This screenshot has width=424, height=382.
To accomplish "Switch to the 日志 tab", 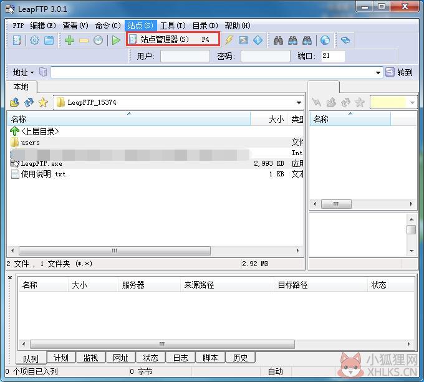I will (180, 358).
